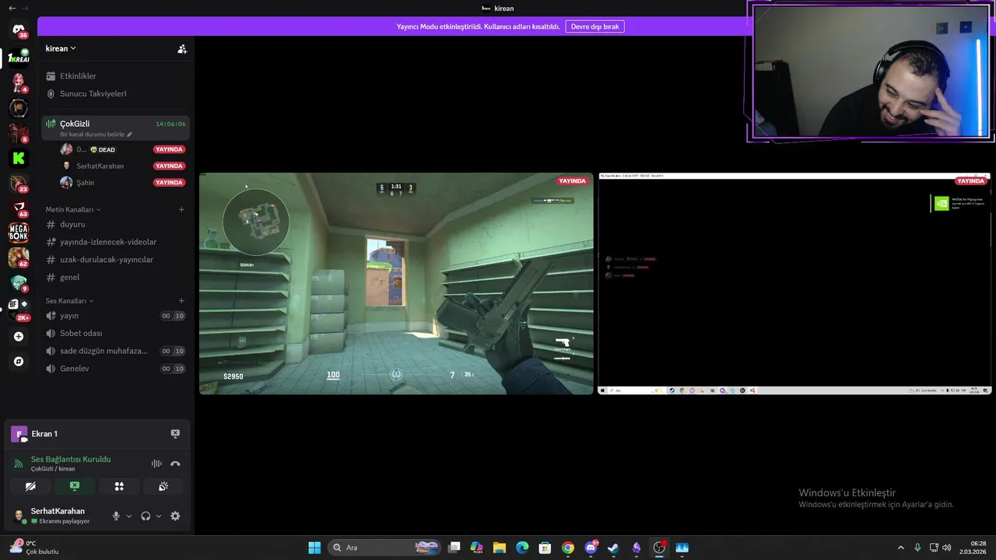Toggle camera on or off

click(x=30, y=486)
